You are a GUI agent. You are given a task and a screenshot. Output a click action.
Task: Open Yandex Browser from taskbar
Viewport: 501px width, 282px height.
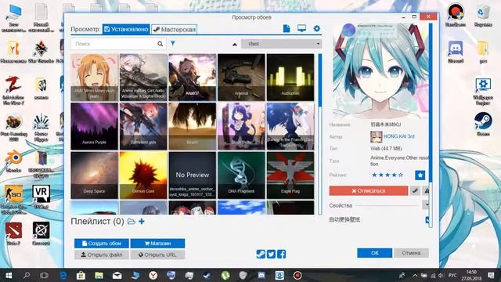[x=153, y=275]
